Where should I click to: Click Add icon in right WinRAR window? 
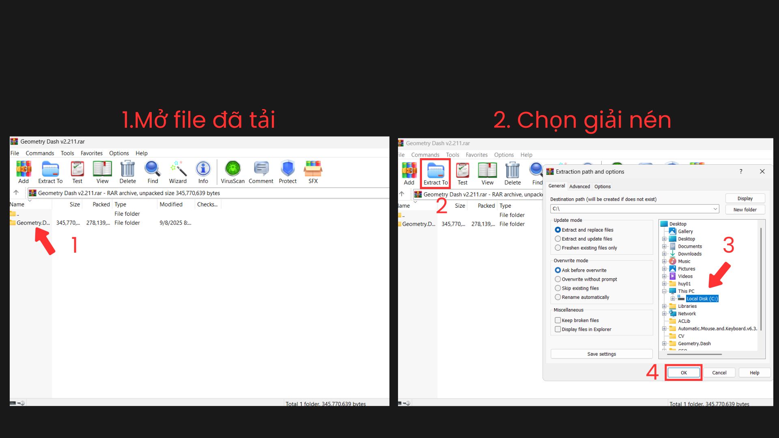click(x=409, y=174)
